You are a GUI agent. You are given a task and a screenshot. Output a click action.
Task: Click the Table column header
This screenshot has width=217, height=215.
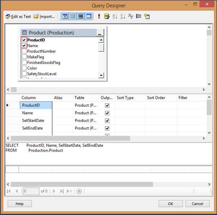click(x=86, y=98)
